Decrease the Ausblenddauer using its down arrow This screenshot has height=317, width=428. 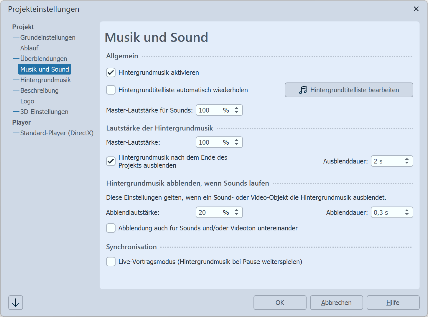tap(407, 163)
